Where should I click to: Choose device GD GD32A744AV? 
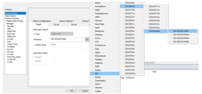[183, 34]
